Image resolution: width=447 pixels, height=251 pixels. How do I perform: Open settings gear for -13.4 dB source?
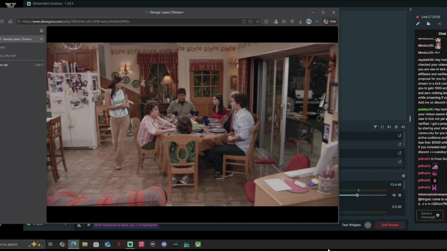tap(400, 195)
